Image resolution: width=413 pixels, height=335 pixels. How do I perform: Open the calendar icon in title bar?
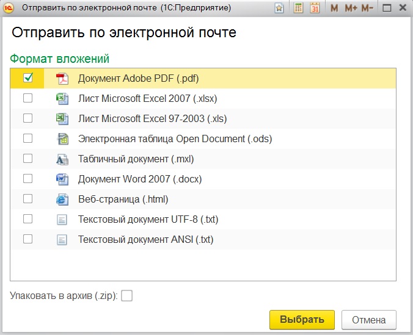click(314, 9)
